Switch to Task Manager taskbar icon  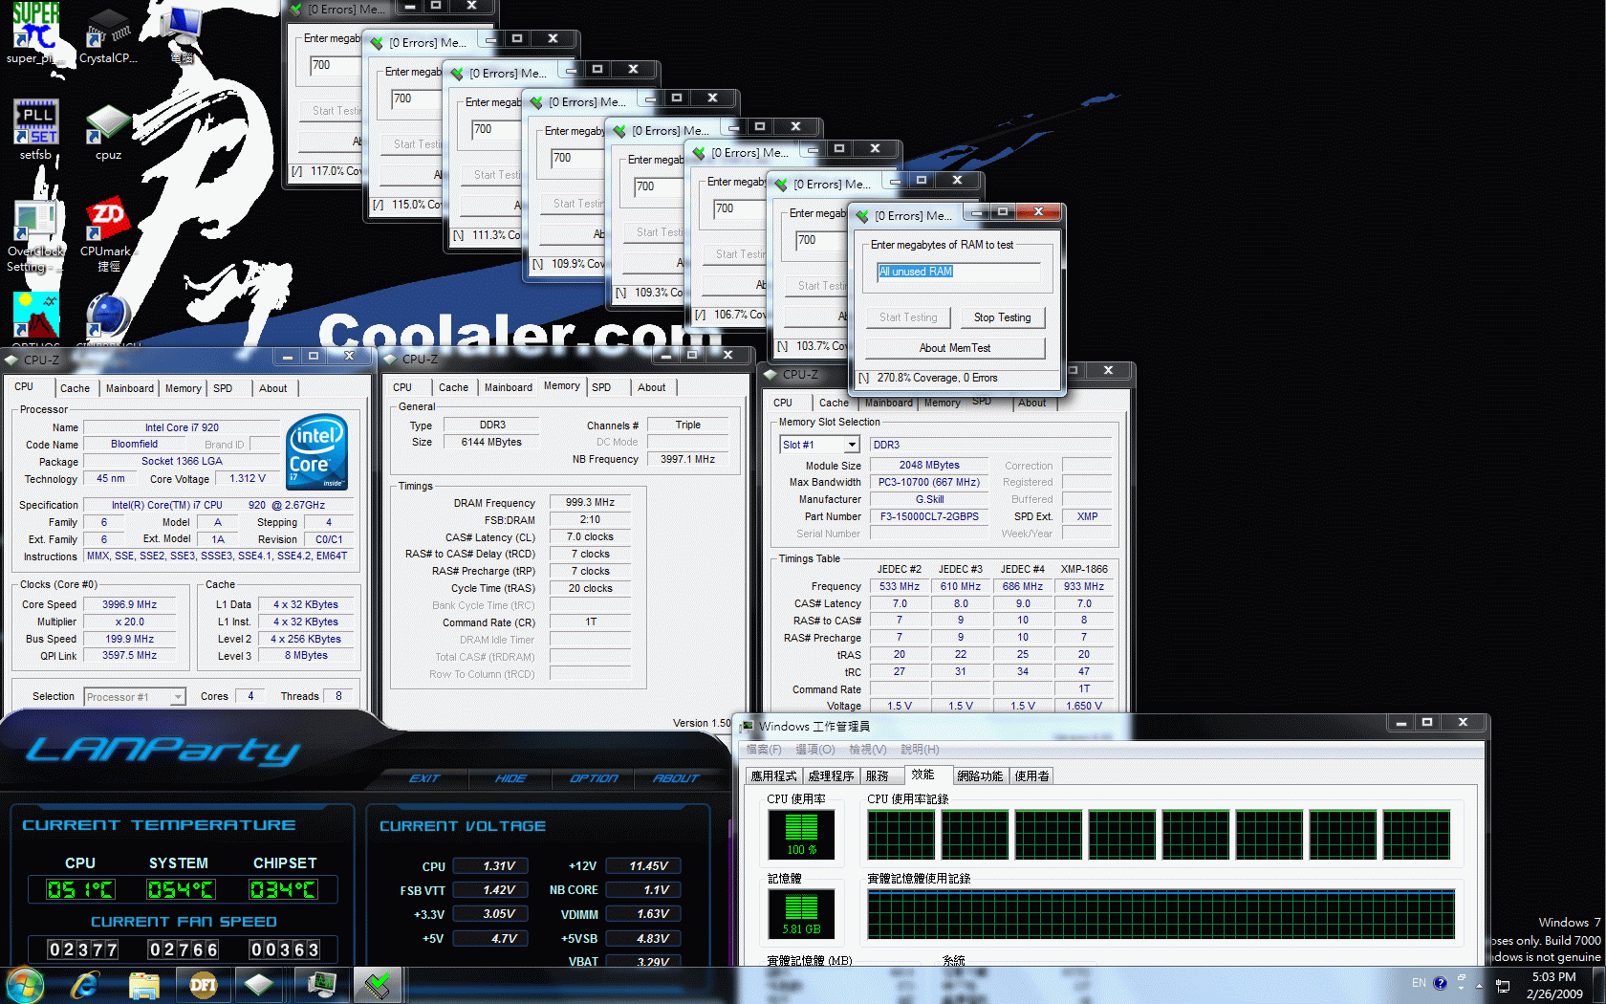point(320,985)
